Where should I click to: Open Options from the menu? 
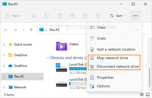(114, 86)
